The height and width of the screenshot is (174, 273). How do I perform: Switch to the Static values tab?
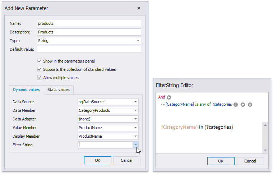point(59,90)
